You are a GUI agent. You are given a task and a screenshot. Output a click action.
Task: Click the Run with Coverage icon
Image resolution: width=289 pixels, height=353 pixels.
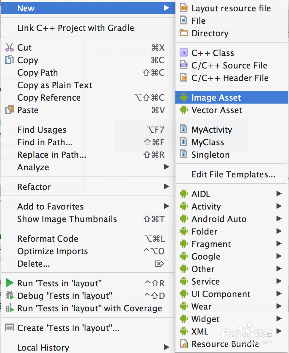[10, 308]
